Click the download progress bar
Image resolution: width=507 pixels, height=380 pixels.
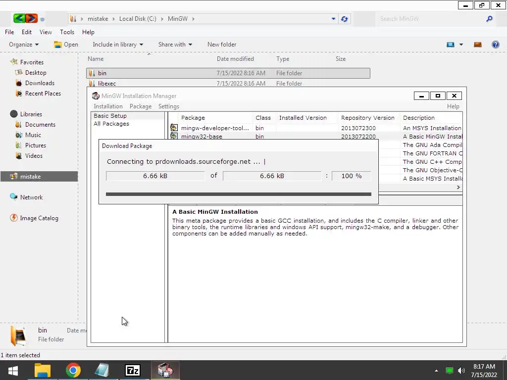click(238, 194)
